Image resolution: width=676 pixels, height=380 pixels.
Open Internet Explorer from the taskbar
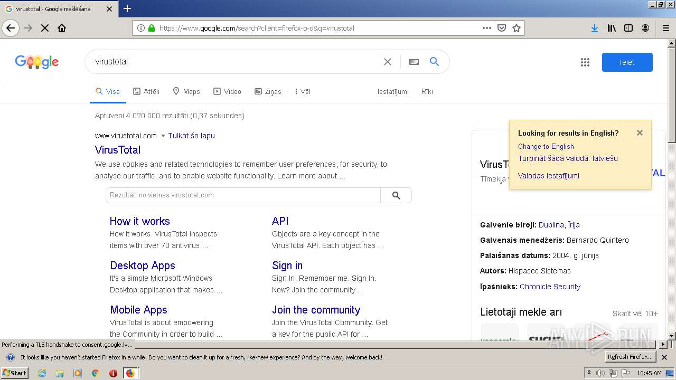coord(42,373)
